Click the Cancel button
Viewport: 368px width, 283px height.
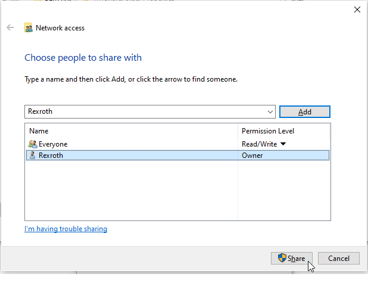(338, 259)
